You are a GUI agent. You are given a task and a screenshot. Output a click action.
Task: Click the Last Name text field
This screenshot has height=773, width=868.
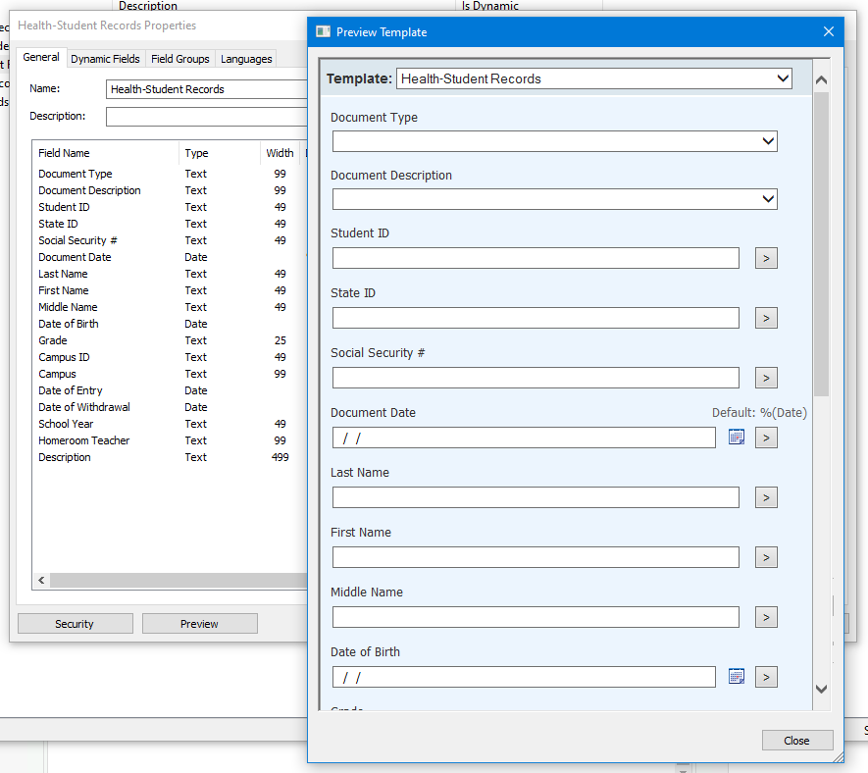[536, 497]
